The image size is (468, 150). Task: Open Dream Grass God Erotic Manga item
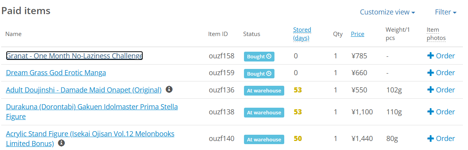(56, 73)
